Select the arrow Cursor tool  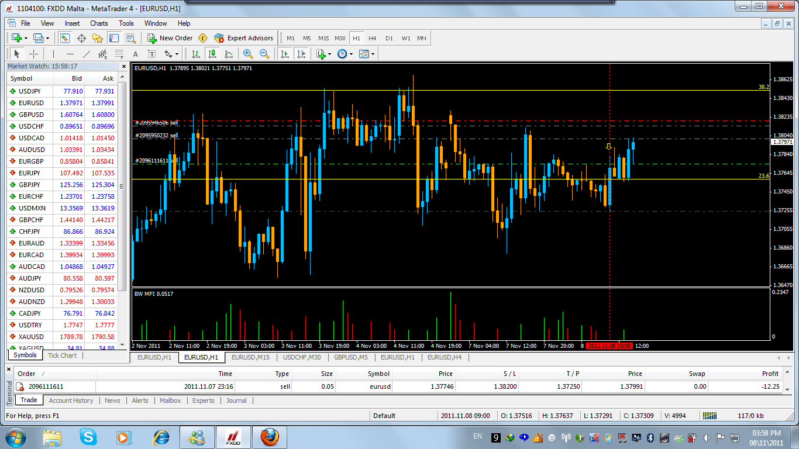coord(17,54)
